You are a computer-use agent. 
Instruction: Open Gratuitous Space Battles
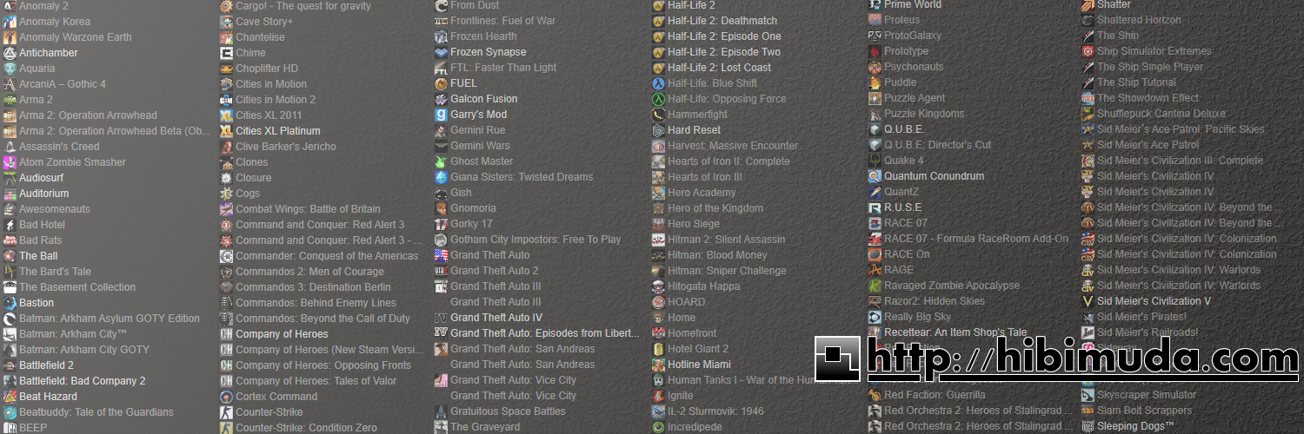[508, 411]
